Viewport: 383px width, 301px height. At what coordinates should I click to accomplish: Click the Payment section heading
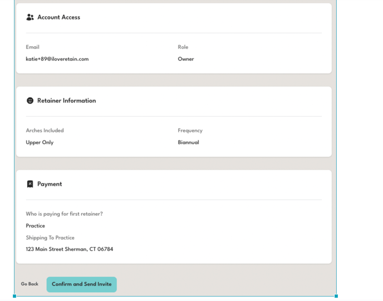click(50, 184)
